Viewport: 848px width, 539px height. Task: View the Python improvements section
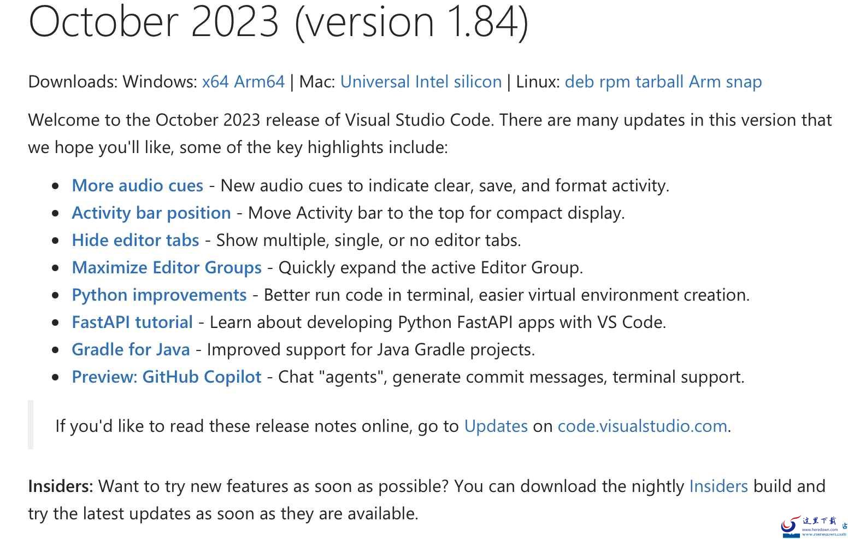[159, 295]
